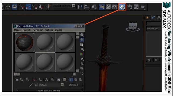
Task: Pick material from object with eyedropper
Action: click(31, 85)
